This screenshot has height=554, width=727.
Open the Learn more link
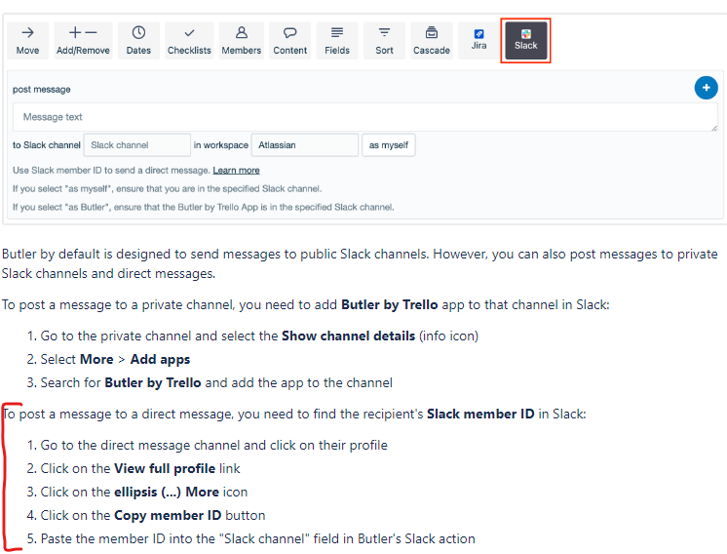click(236, 171)
